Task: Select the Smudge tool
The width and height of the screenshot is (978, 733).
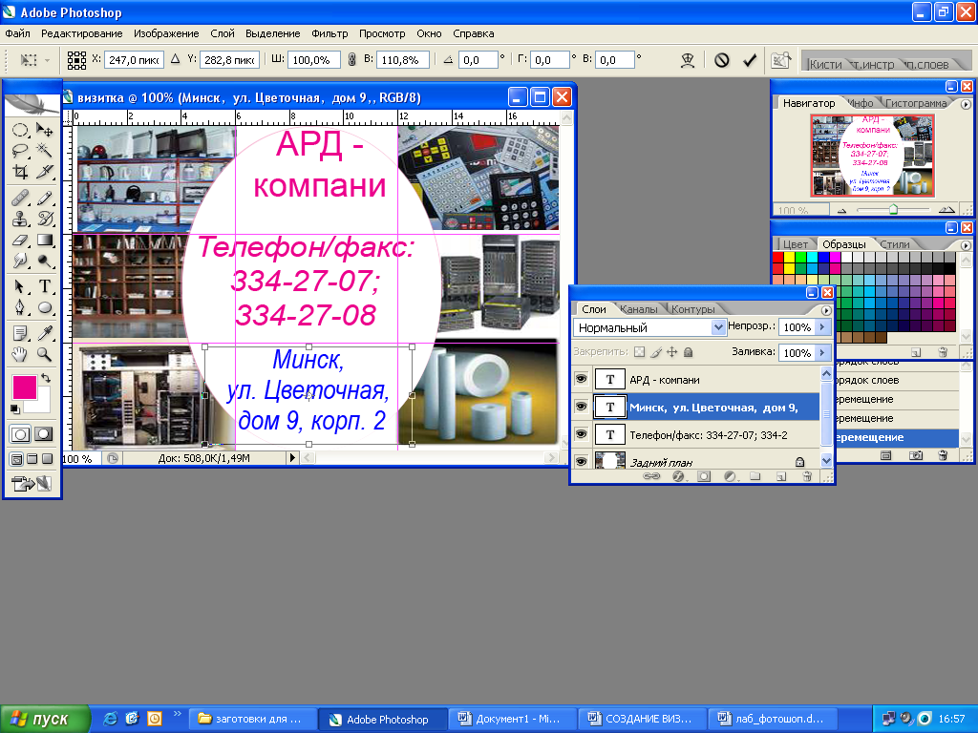Action: [x=20, y=261]
